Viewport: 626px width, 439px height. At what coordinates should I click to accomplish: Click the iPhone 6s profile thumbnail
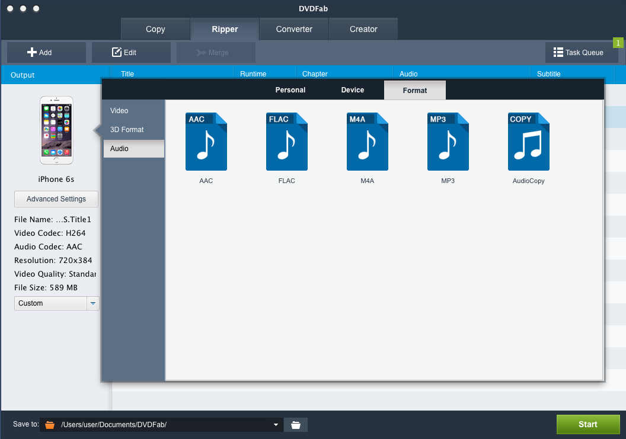(x=56, y=130)
